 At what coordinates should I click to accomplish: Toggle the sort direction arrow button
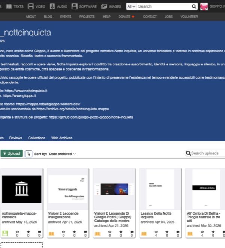pyautogui.click(x=28, y=154)
